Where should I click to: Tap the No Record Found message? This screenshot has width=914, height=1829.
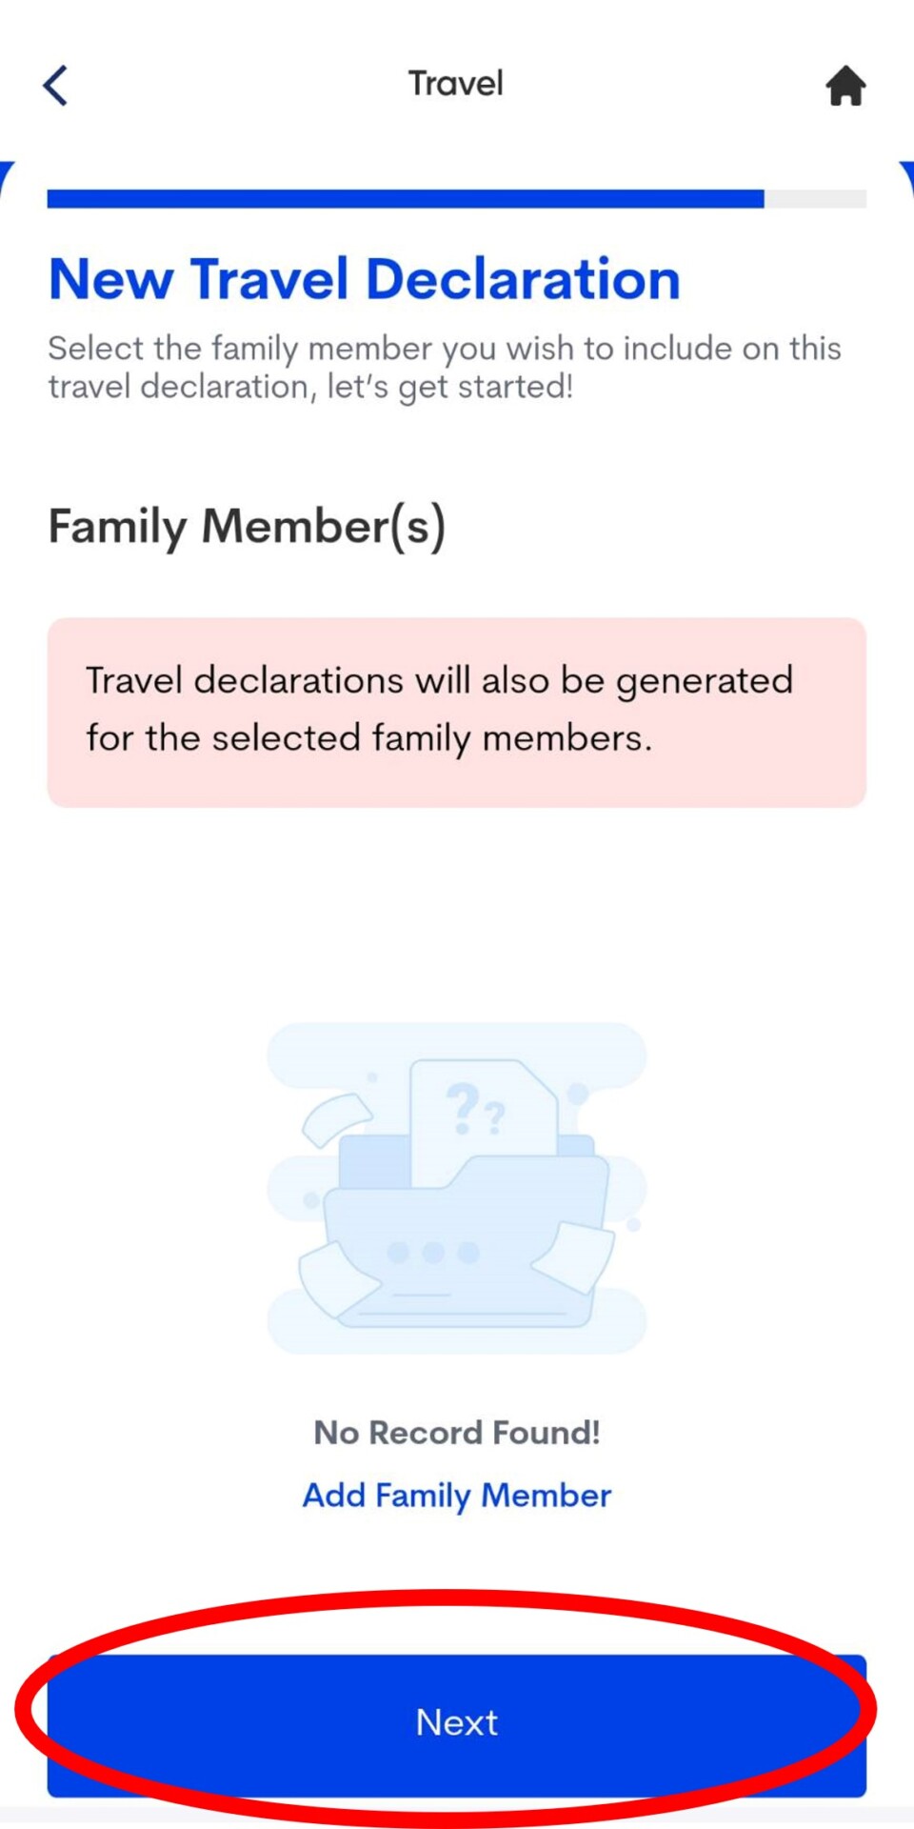(457, 1433)
